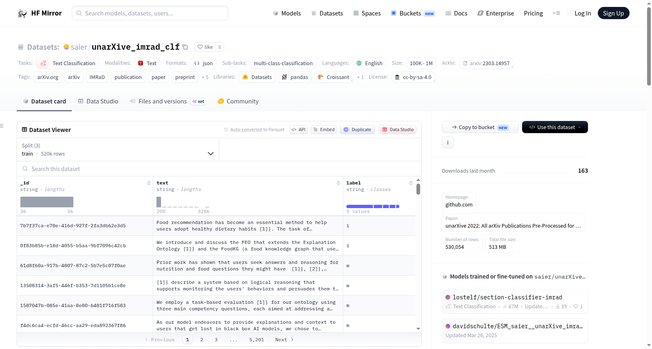Image resolution: width=652 pixels, height=349 pixels.
Task: Click the saier owner avatar
Action: 66,47
